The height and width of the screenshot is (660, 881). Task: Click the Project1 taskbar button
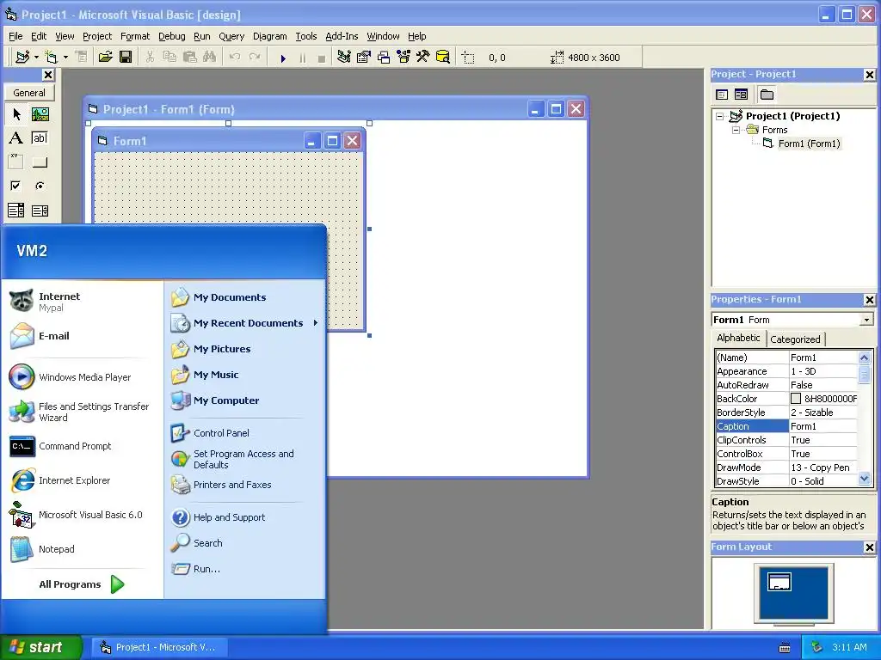(x=159, y=647)
